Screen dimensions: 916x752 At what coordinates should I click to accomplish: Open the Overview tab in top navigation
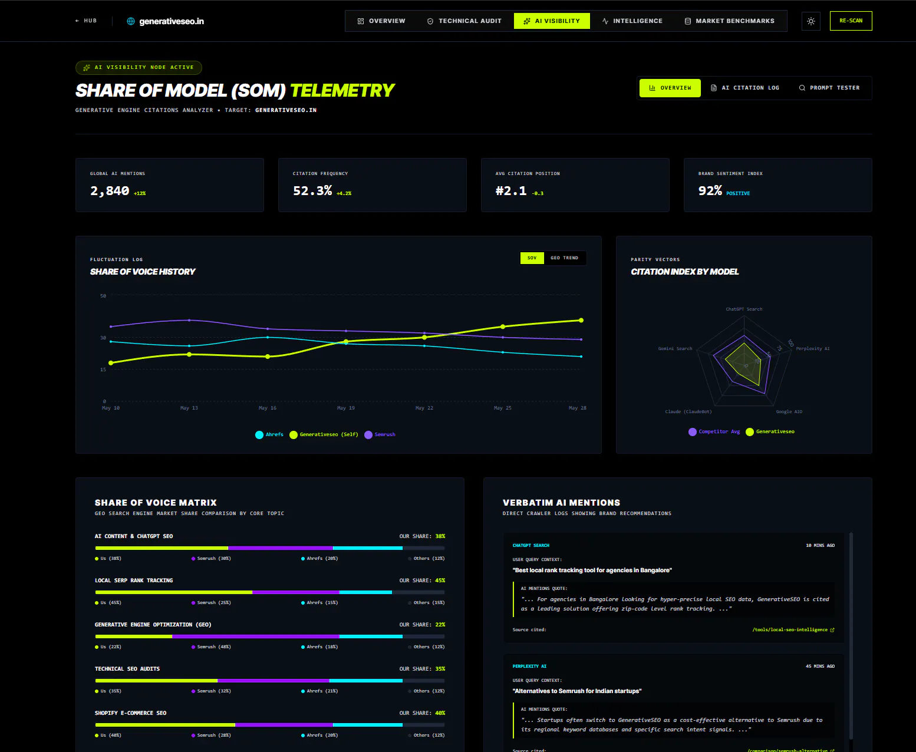(381, 21)
